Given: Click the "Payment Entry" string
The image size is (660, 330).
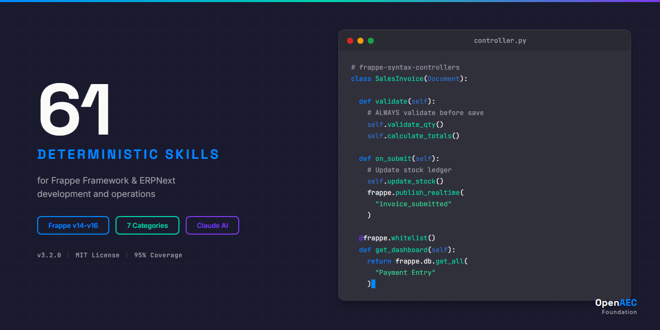Looking at the screenshot, I should coord(405,273).
